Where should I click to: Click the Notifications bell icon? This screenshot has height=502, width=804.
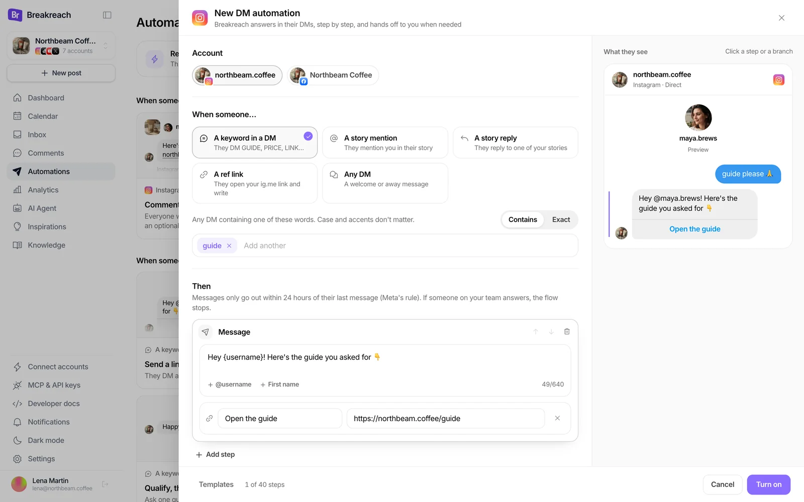(x=18, y=422)
